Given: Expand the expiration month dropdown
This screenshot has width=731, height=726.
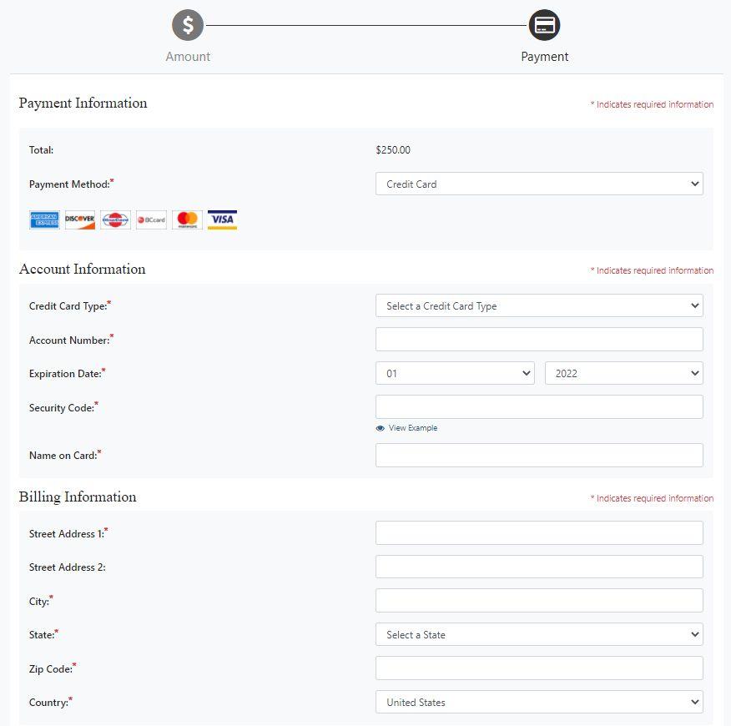Looking at the screenshot, I should [x=454, y=373].
